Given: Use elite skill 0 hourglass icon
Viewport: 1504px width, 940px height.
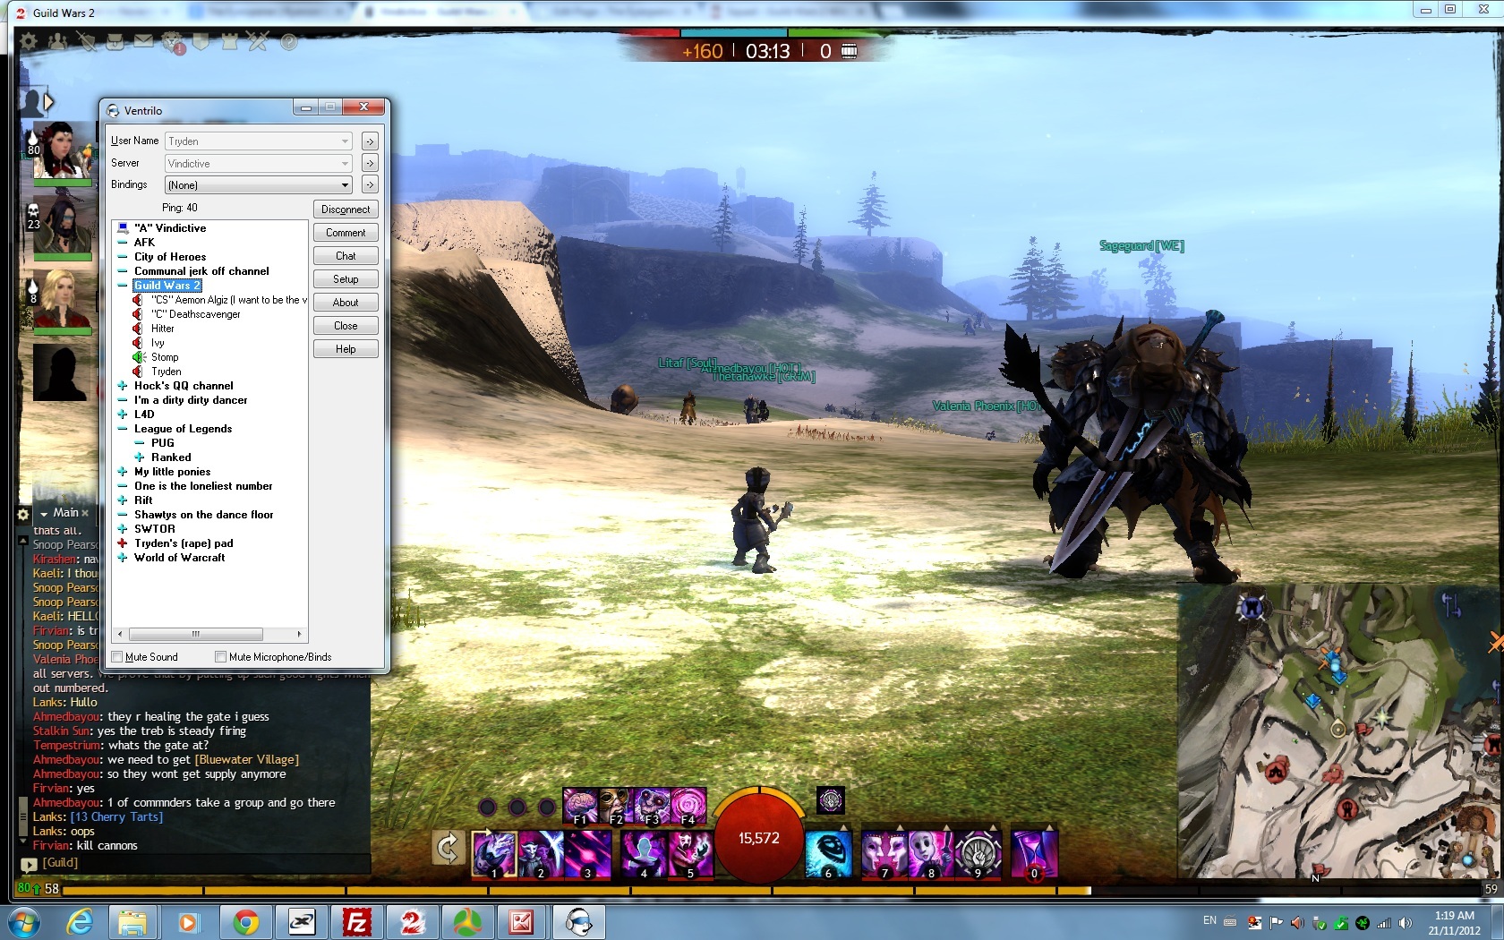Looking at the screenshot, I should coord(1034,854).
